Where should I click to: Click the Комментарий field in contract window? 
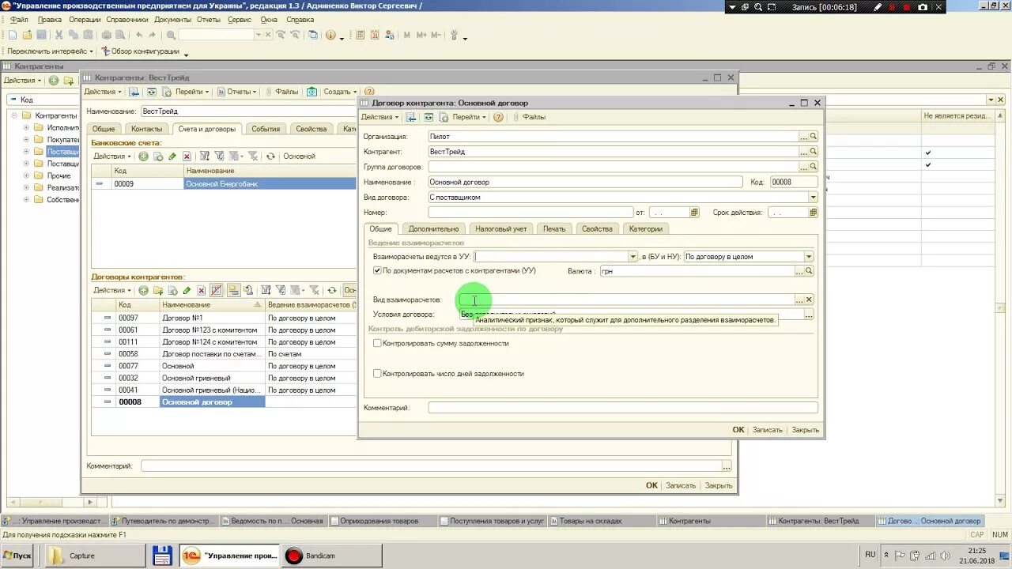click(623, 408)
